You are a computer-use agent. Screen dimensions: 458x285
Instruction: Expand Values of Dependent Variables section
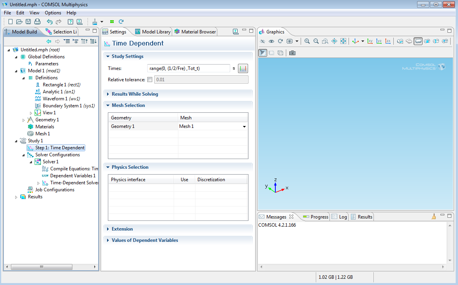click(x=108, y=240)
